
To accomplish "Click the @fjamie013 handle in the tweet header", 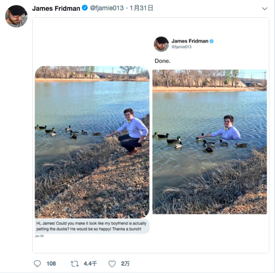I will pyautogui.click(x=107, y=9).
